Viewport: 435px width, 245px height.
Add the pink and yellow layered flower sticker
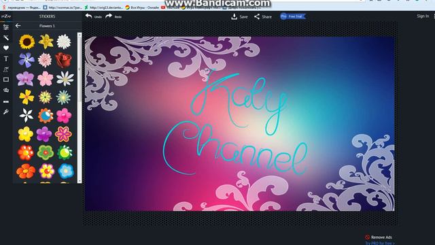point(47,171)
